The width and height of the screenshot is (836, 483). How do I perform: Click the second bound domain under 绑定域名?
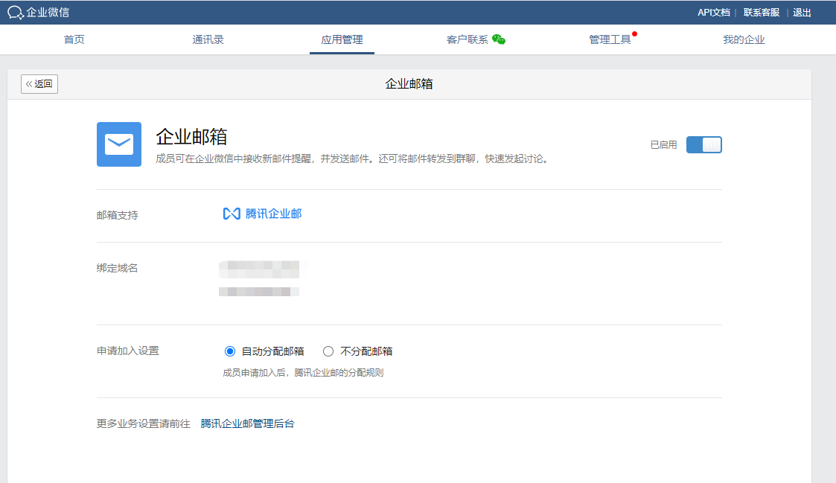click(x=259, y=291)
